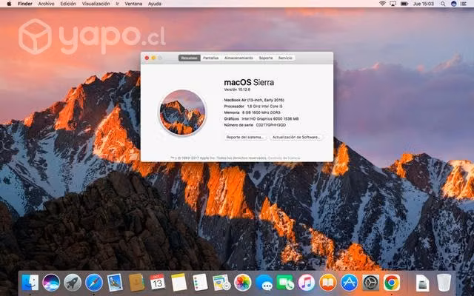Open the Trash in the Dock
Screen dimensions: 474x296
(x=444, y=283)
